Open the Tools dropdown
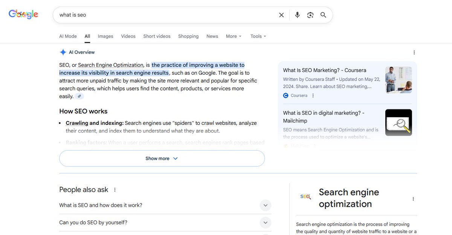452x235 pixels. coord(258,36)
